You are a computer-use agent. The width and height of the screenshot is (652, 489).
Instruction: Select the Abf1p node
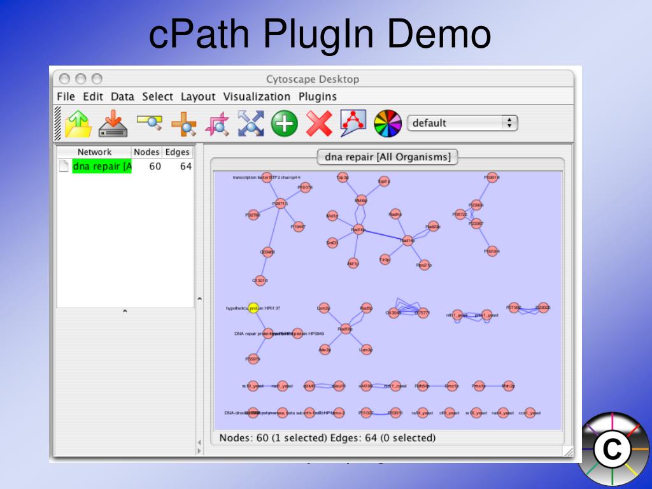click(353, 263)
